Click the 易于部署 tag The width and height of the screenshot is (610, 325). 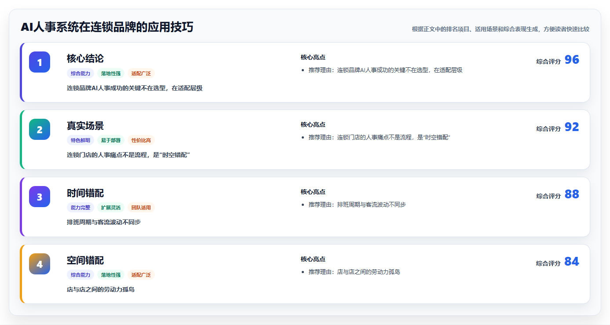click(111, 140)
